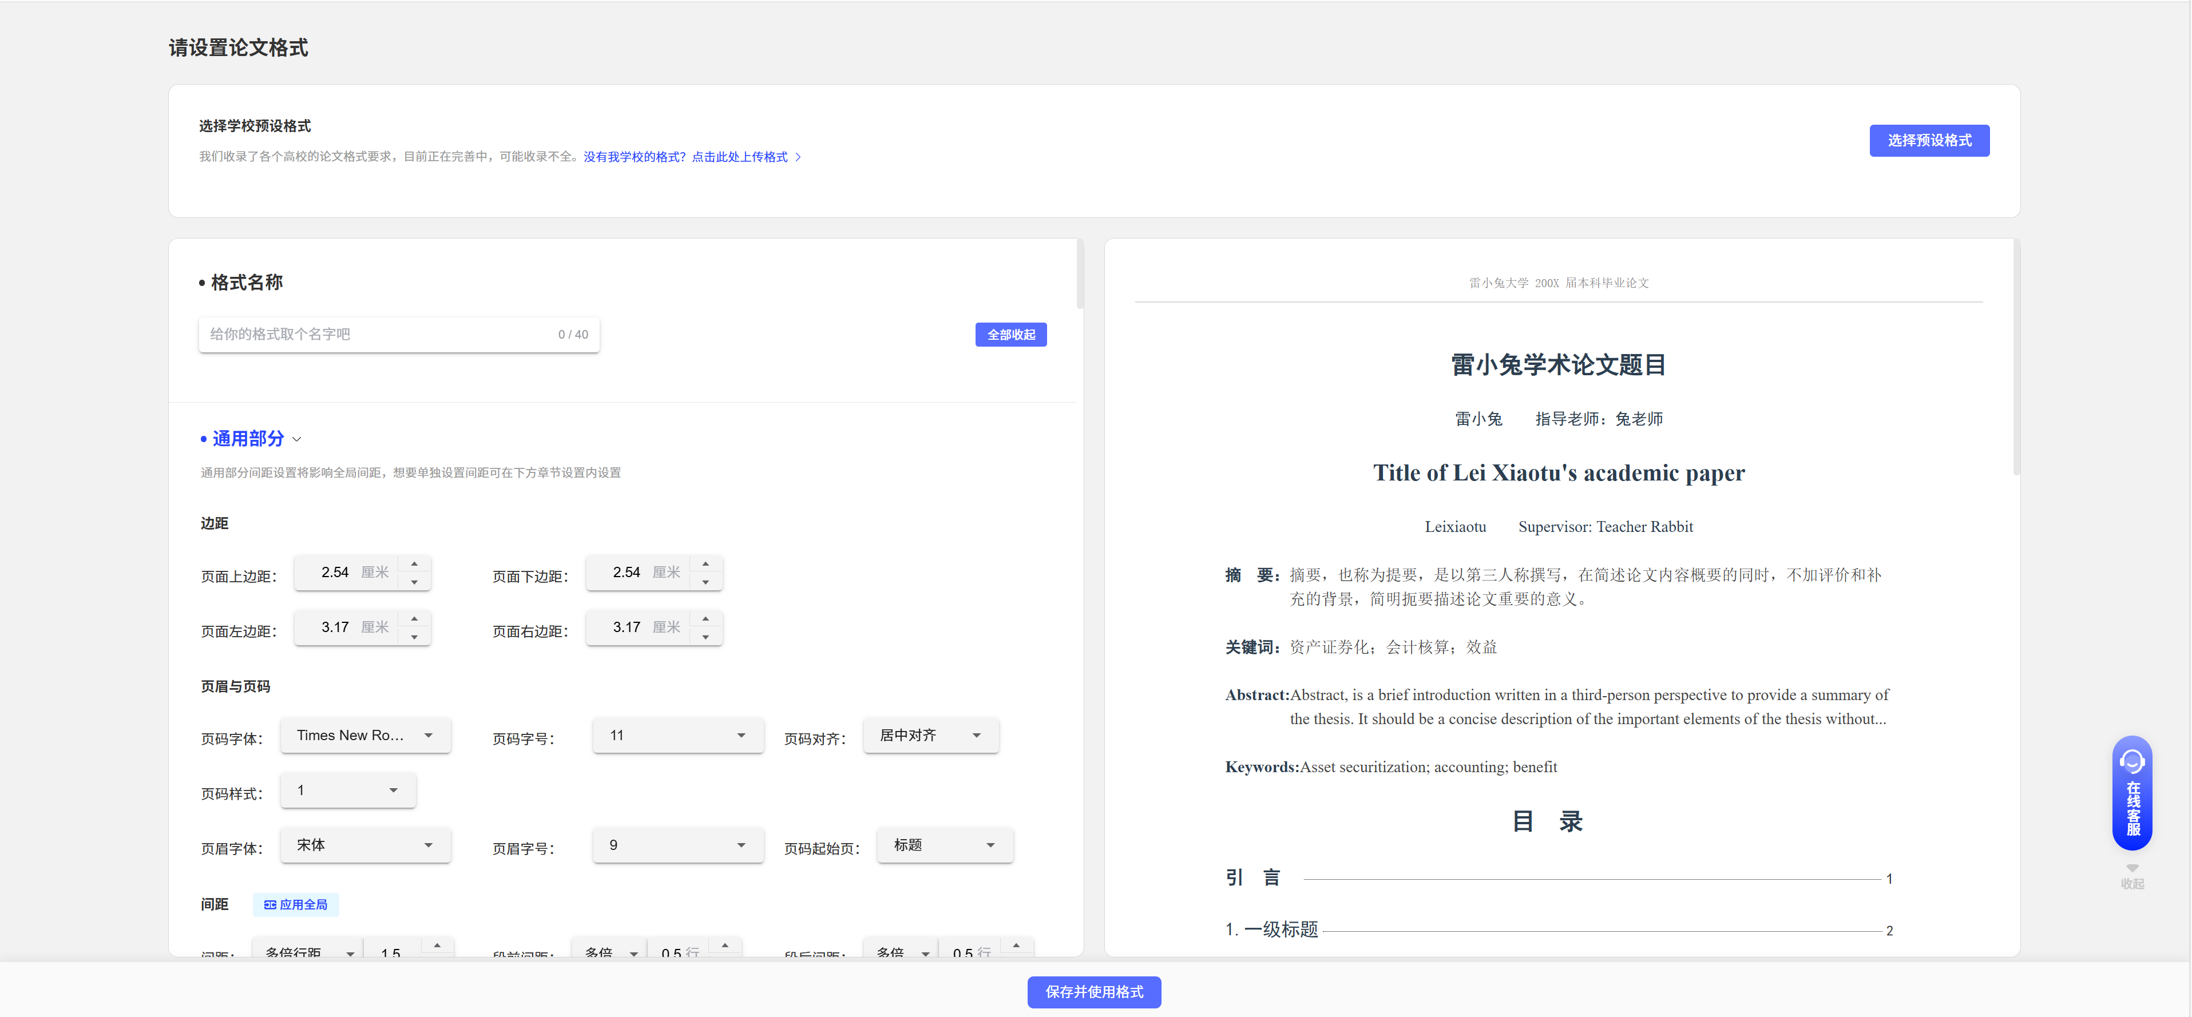Image resolution: width=2192 pixels, height=1017 pixels.
Task: Click the 应用全局 apply-global button
Action: [295, 905]
